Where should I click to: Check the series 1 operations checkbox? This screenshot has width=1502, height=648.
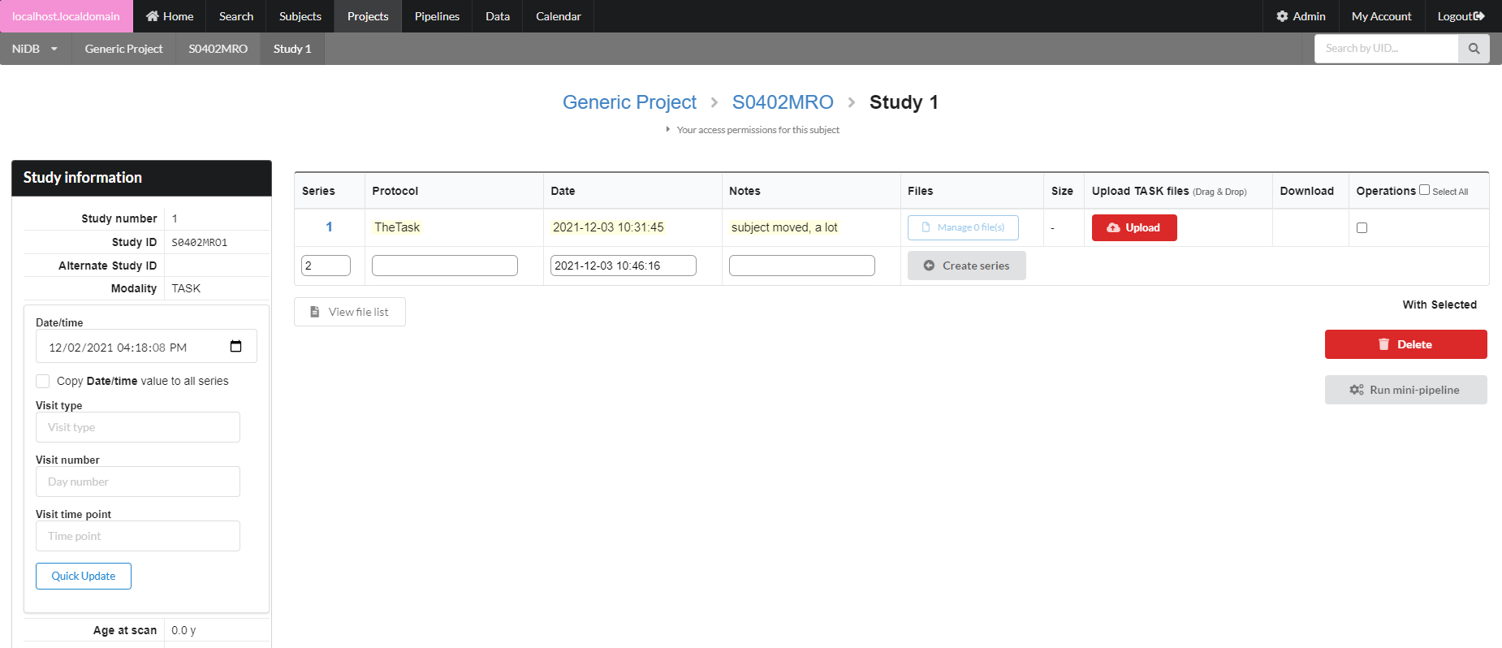(1362, 228)
